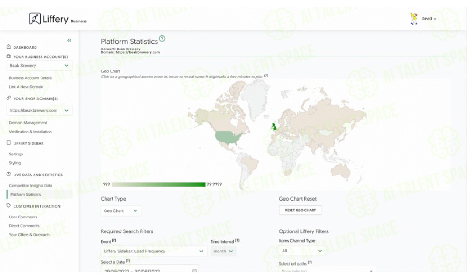Screen dimensions: 467x280
Task: Click the RESET GEO CHART button
Action: pos(300,210)
